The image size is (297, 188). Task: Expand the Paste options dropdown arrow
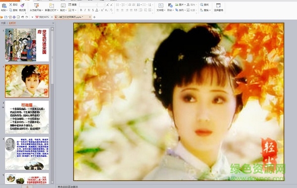point(7,10)
